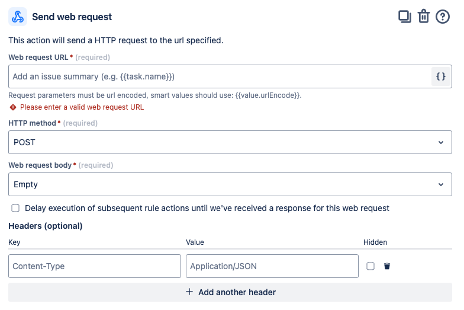Enable delay execution of subsequent rule actions
Screen dimensions: 464x310
click(15, 208)
